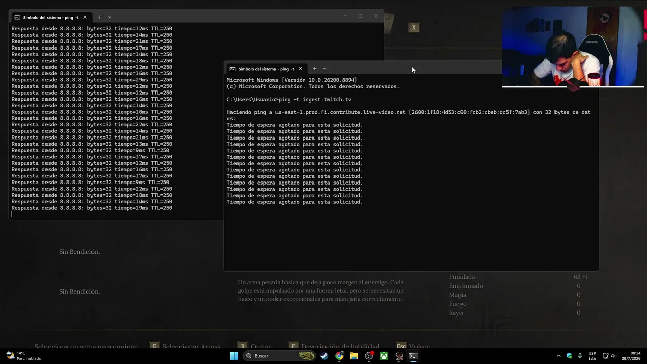Close the tab of the back 8.8.8.8 ping terminal
Screen dimensions: 647x364
click(x=85, y=17)
